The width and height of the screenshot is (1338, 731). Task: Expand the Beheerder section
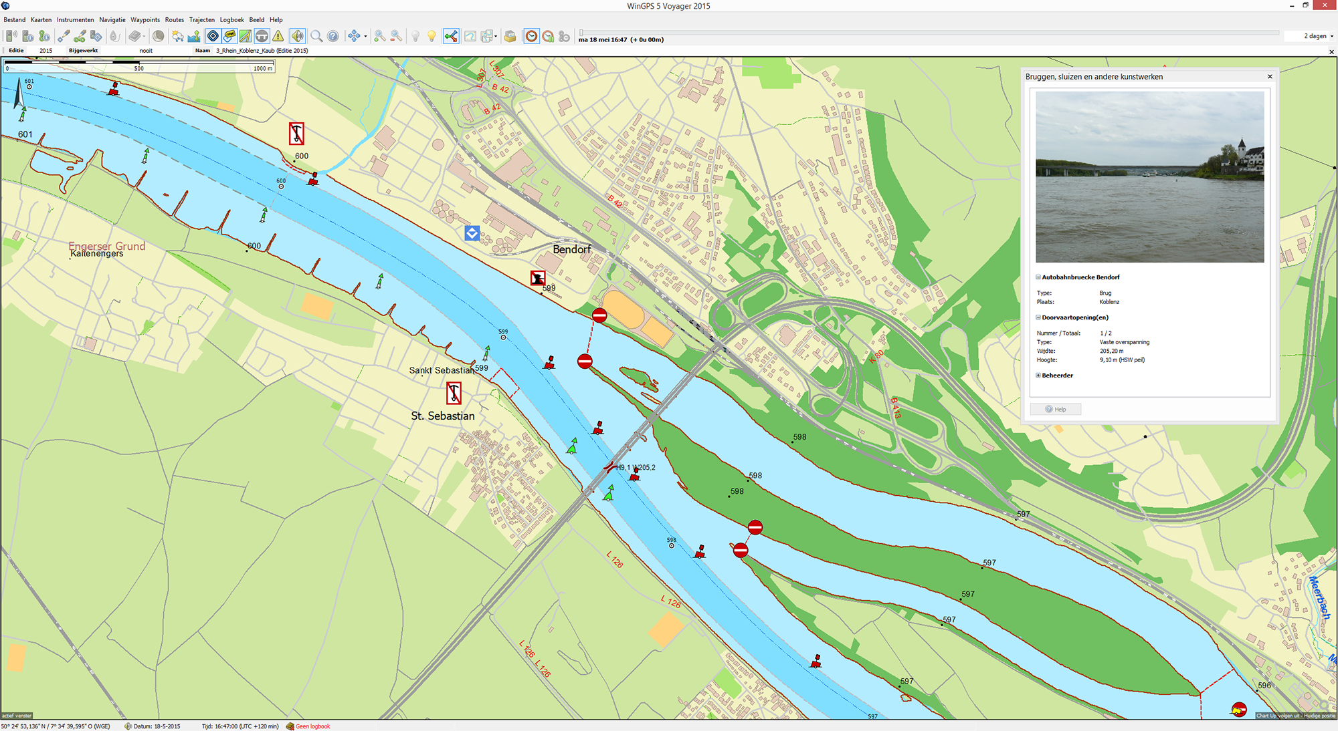(1038, 376)
